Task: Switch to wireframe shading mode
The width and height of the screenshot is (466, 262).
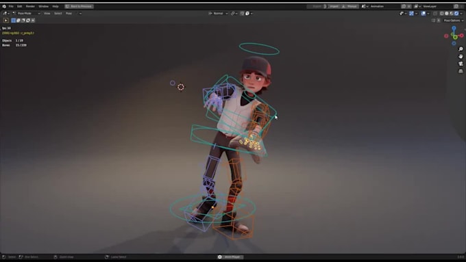Action: (442, 14)
